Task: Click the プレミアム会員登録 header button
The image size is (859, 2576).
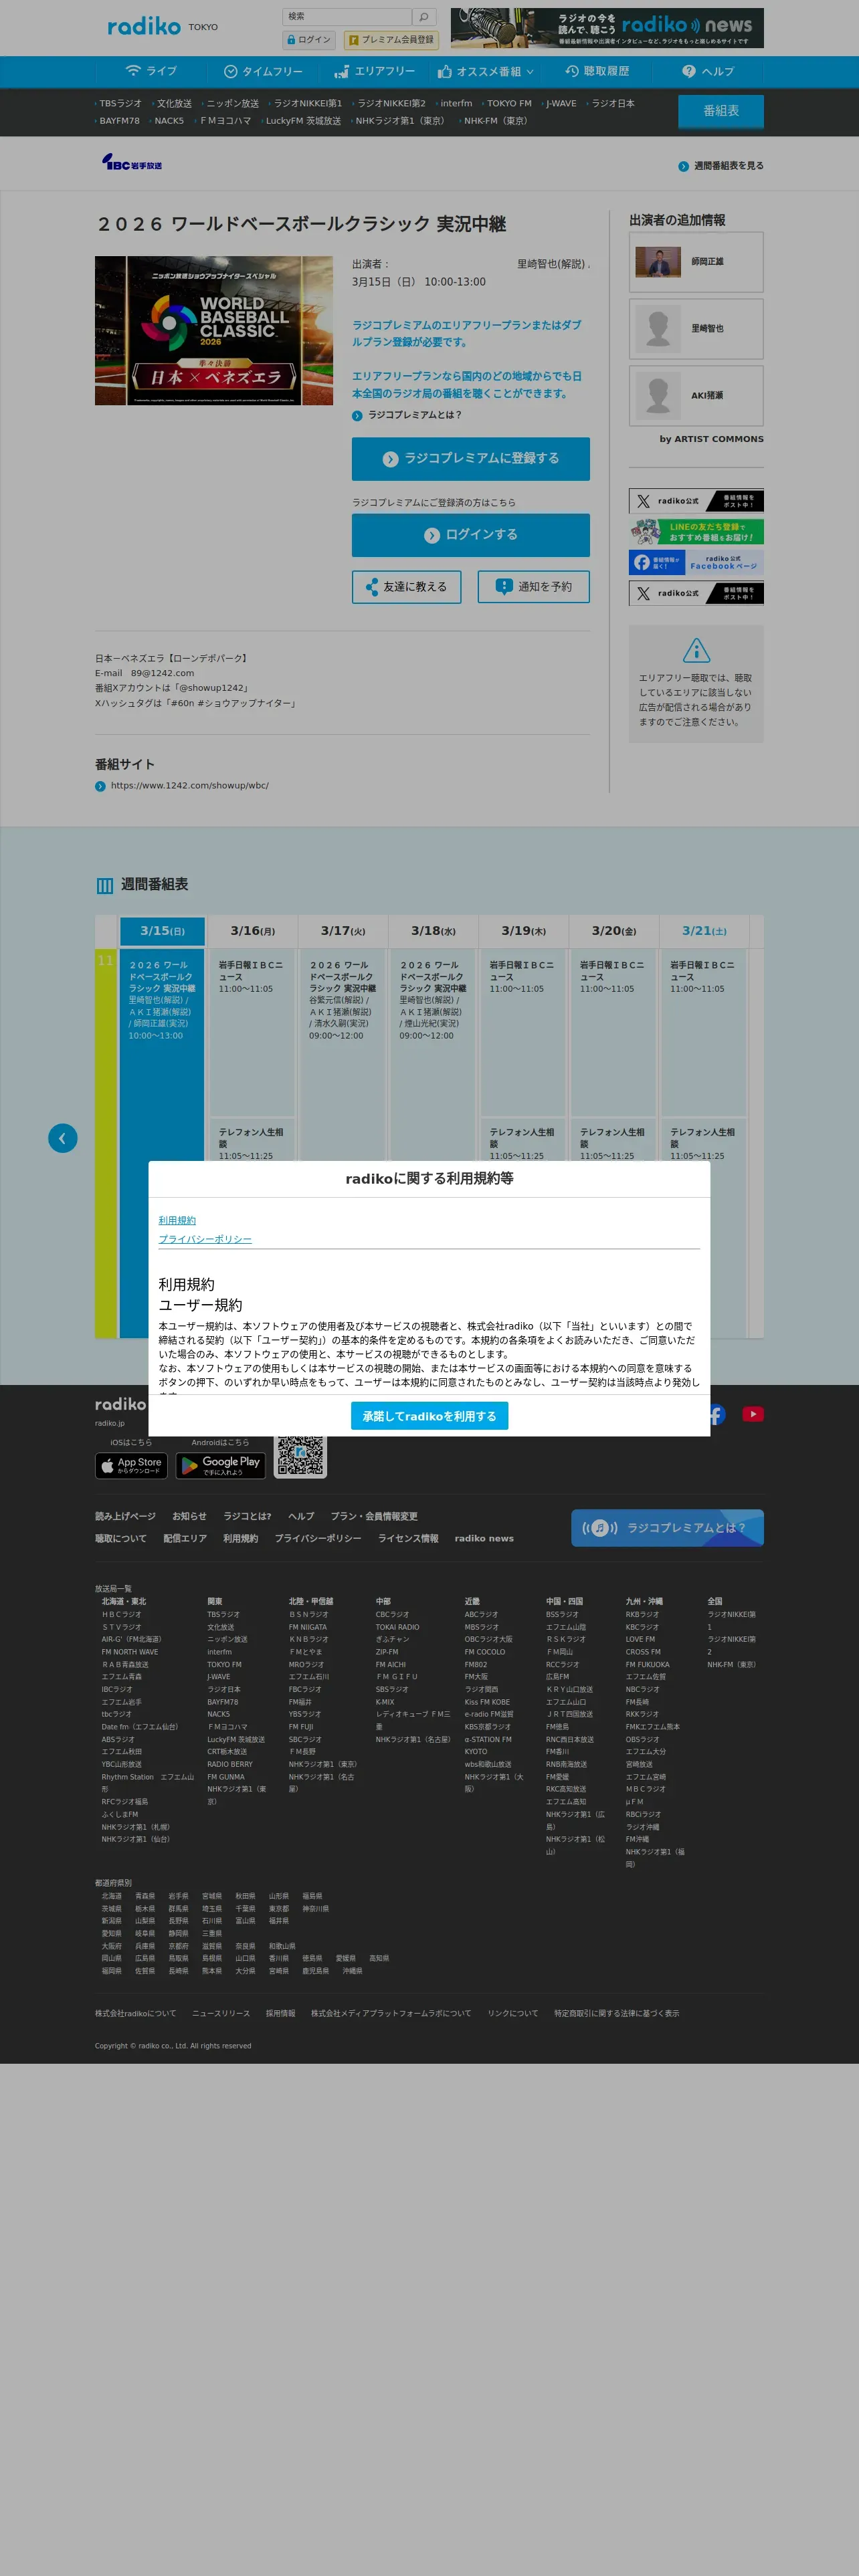Action: tap(392, 40)
